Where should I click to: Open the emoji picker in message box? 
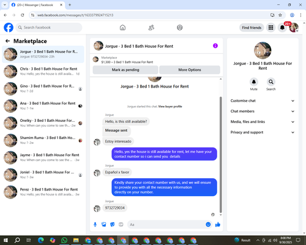(x=208, y=224)
